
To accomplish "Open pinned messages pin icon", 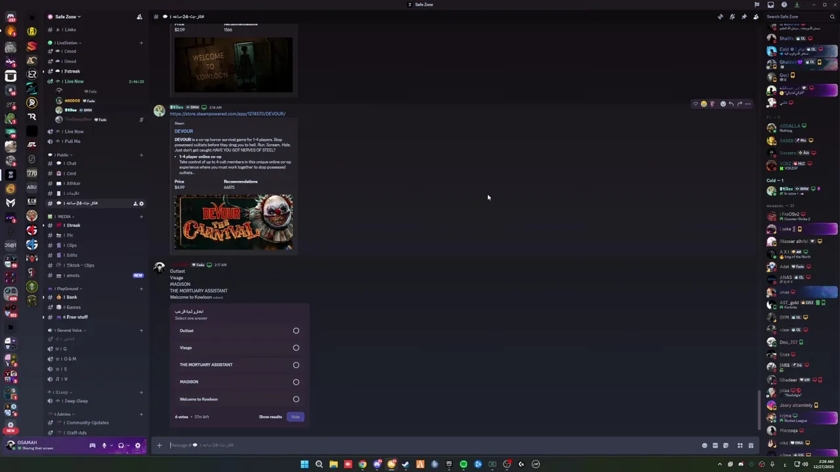I will coord(744,16).
